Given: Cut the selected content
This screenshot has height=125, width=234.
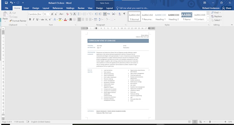Looking at the screenshot, I should (x=12, y=13).
